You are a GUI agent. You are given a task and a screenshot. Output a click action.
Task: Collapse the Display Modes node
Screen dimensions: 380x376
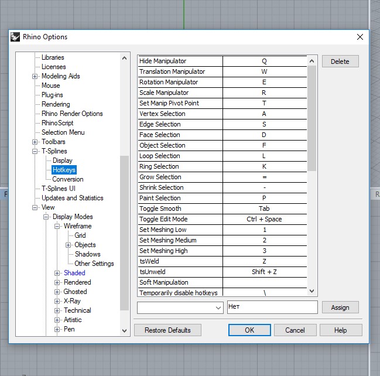(46, 217)
